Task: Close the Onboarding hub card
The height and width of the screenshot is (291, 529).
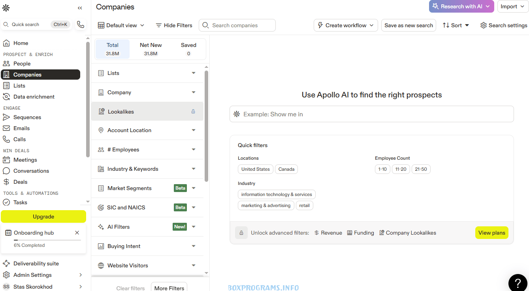Action: pyautogui.click(x=77, y=233)
